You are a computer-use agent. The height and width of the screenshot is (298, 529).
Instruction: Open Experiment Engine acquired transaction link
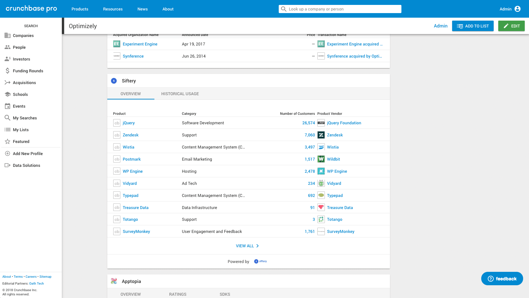[355, 44]
